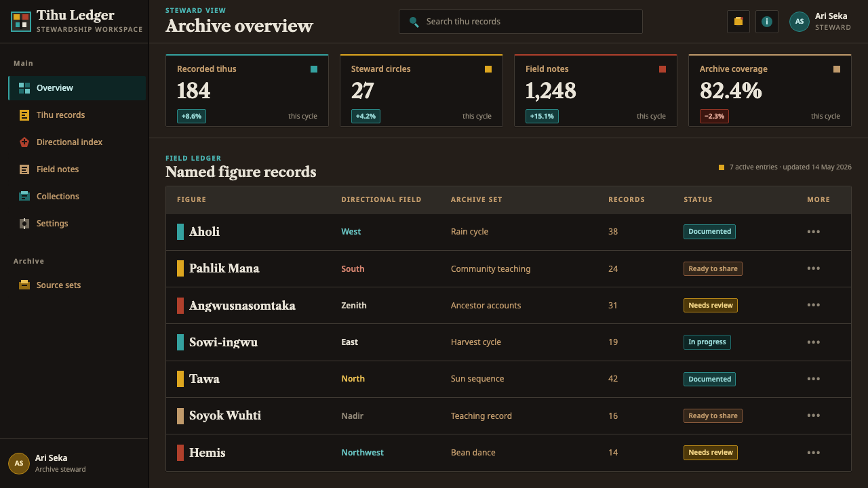Open more options for Pahlik Mana row
The image size is (868, 488).
[814, 268]
